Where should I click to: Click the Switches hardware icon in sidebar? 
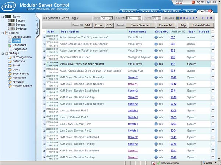tap(11, 29)
